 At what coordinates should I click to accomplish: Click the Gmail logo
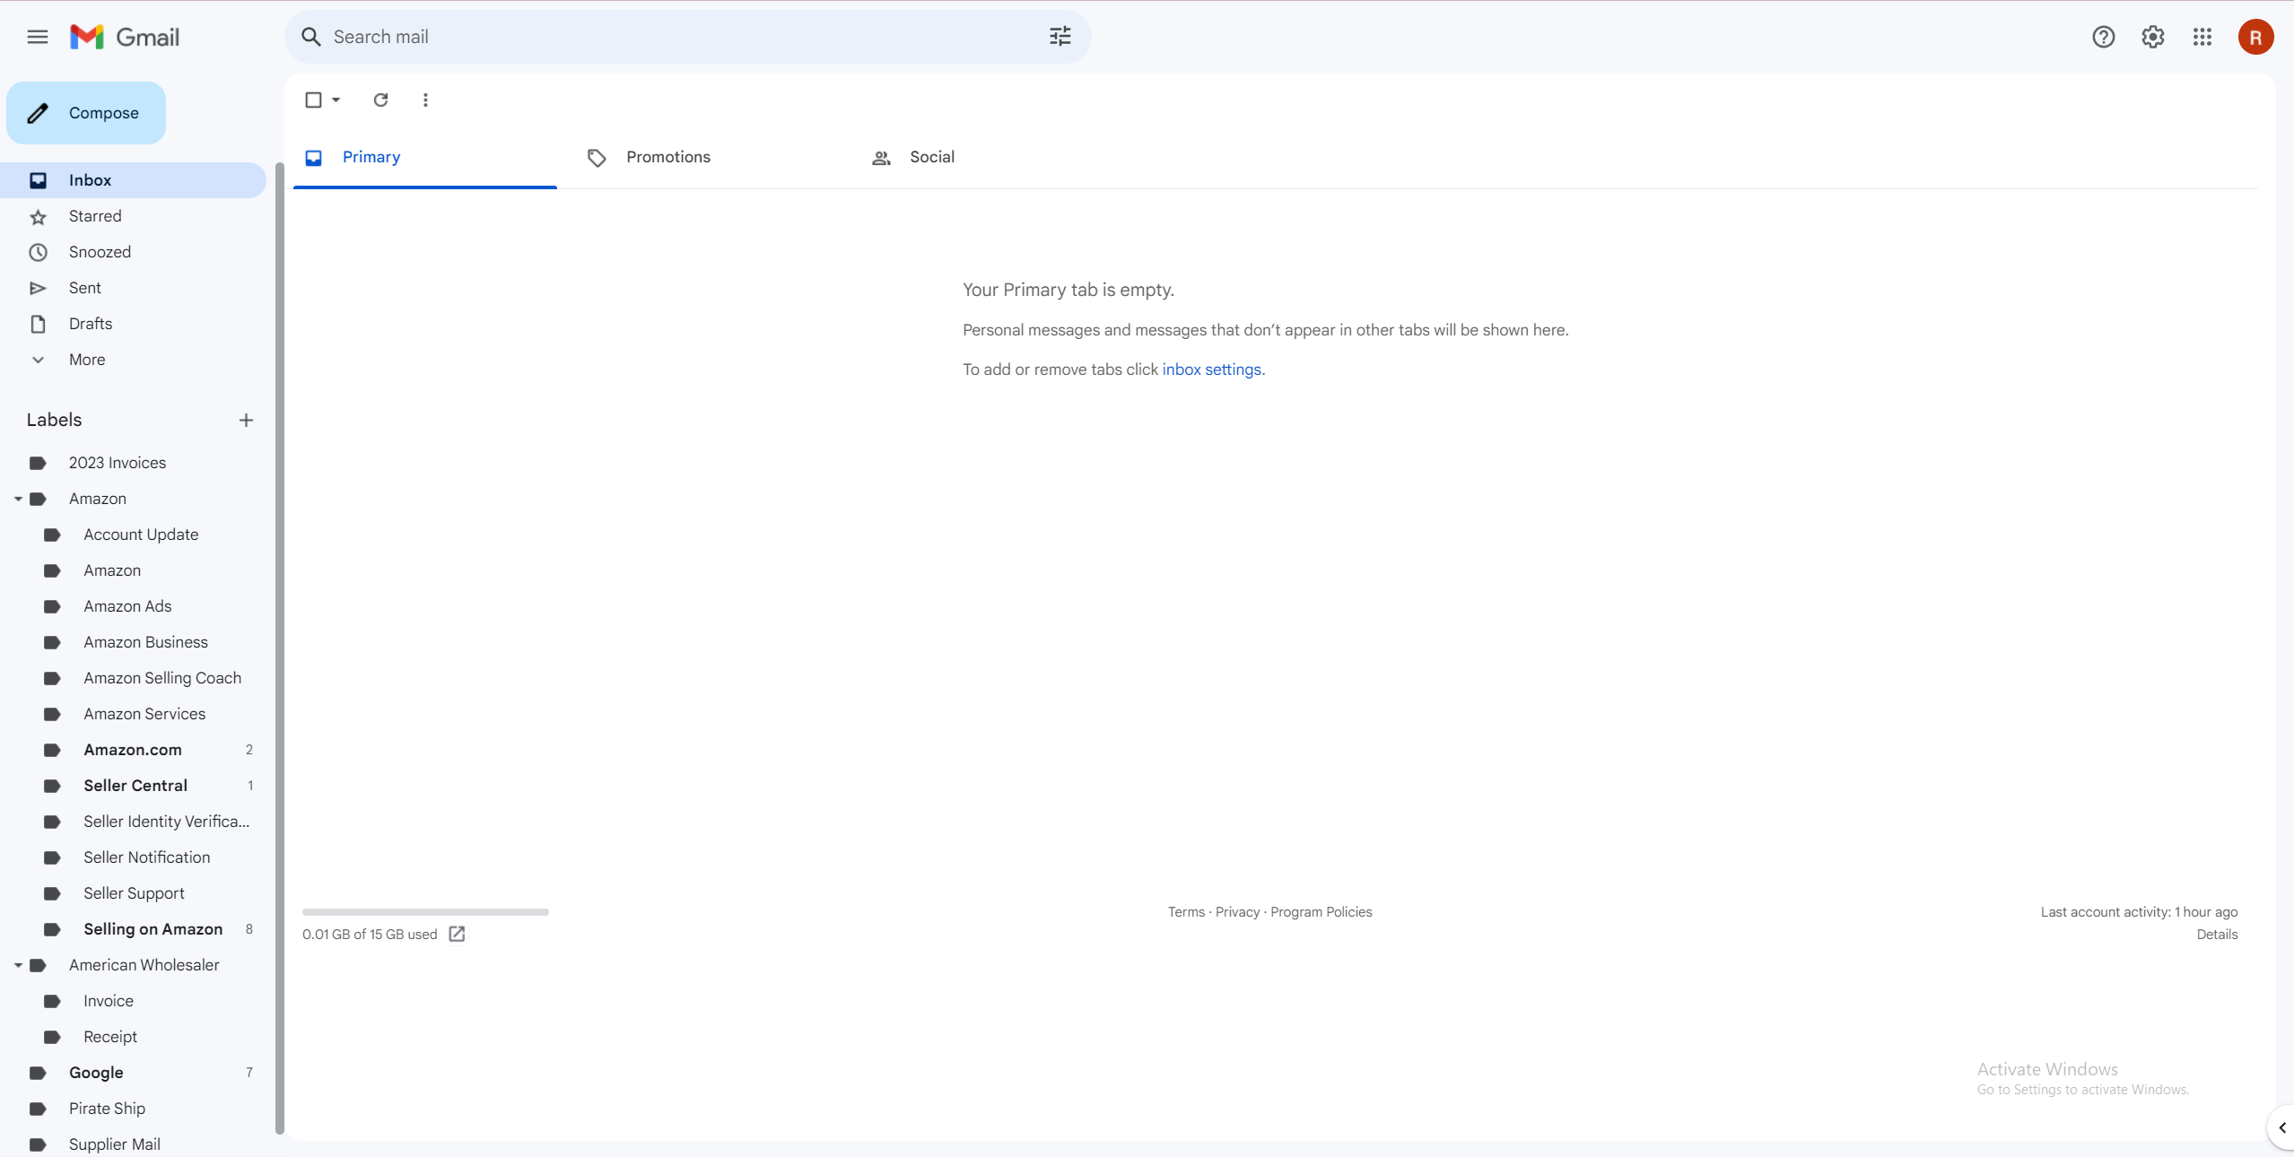[125, 37]
